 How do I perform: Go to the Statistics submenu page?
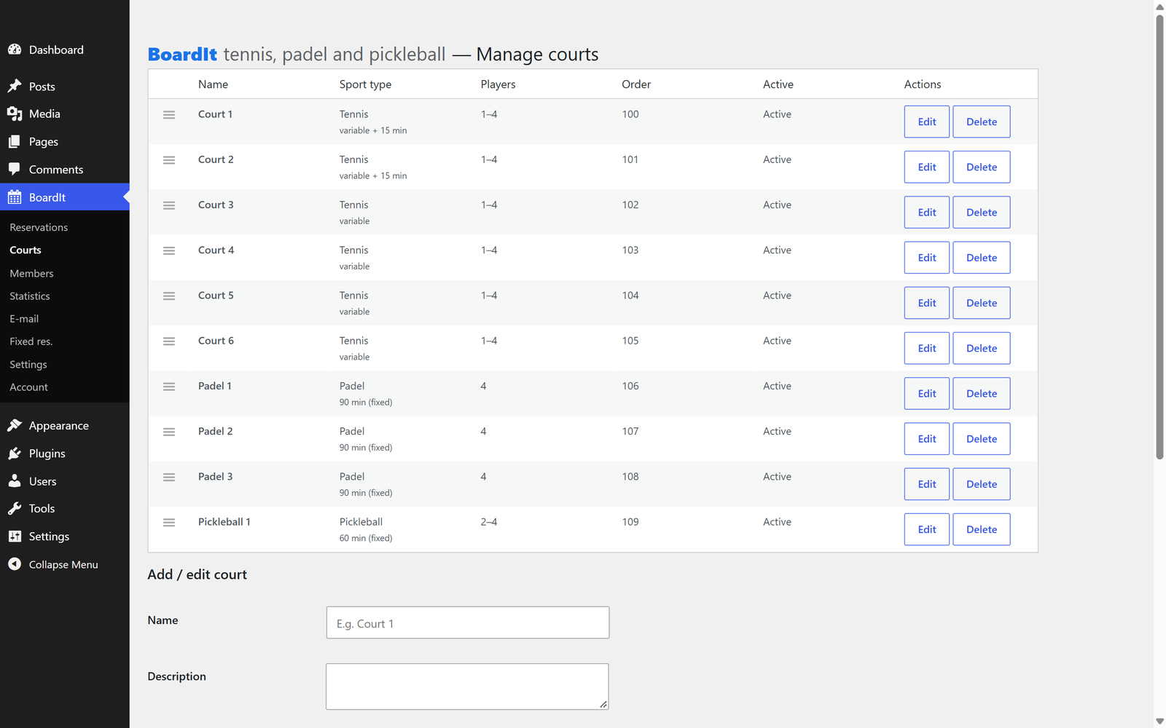[x=30, y=296]
